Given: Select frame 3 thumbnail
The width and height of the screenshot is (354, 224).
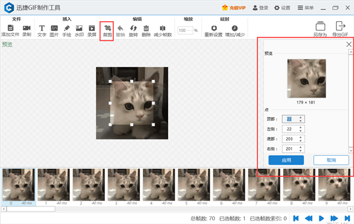Looking at the screenshot, I should [124, 185].
